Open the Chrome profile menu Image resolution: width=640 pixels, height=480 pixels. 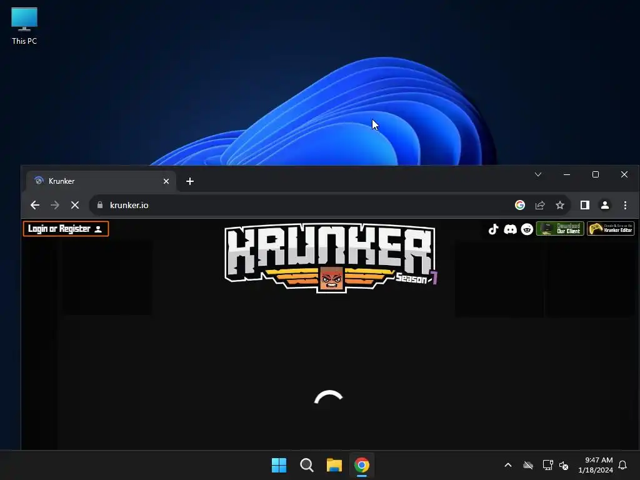[605, 205]
